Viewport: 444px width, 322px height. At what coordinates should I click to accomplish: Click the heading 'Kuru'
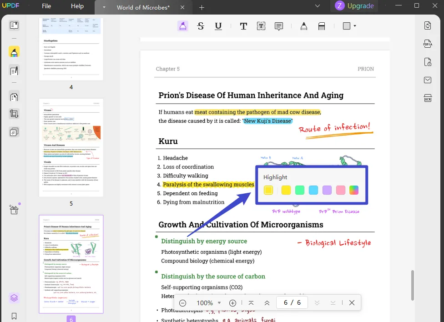tap(168, 141)
